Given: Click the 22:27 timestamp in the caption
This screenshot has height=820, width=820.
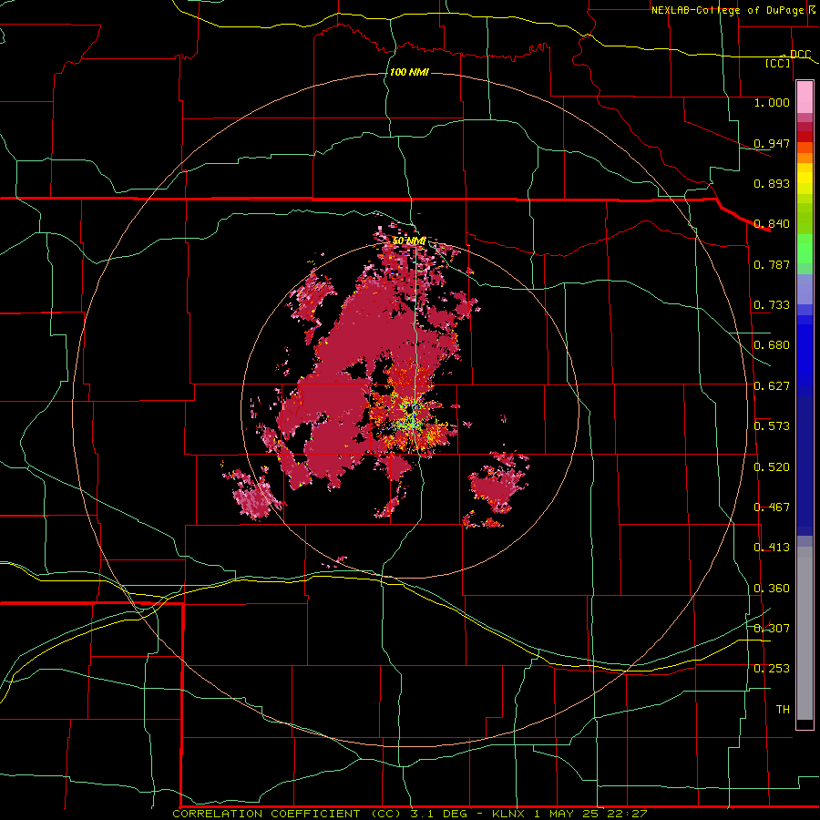Looking at the screenshot, I should click(x=627, y=814).
